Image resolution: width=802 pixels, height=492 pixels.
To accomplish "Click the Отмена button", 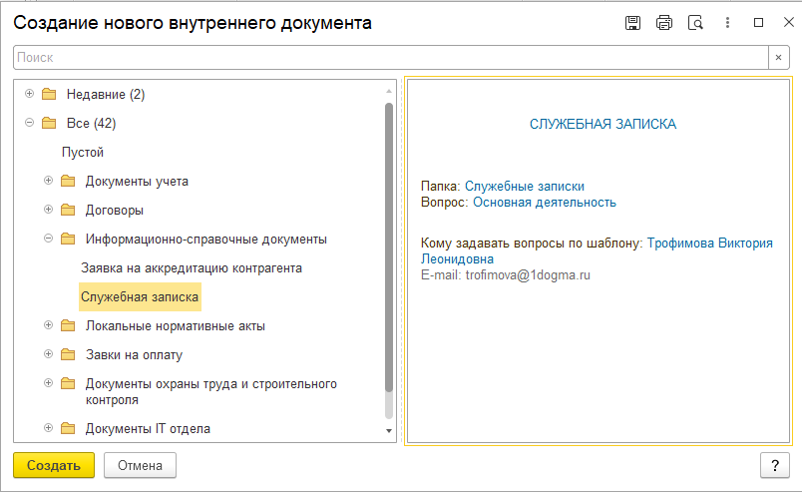I will point(140,465).
